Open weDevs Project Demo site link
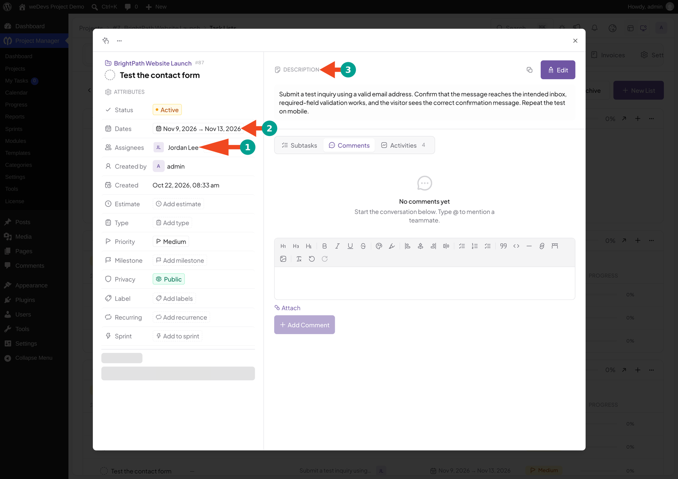 coord(51,7)
